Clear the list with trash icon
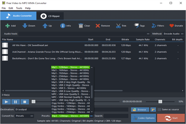This screenshot has height=124, width=186. (x=81, y=26)
